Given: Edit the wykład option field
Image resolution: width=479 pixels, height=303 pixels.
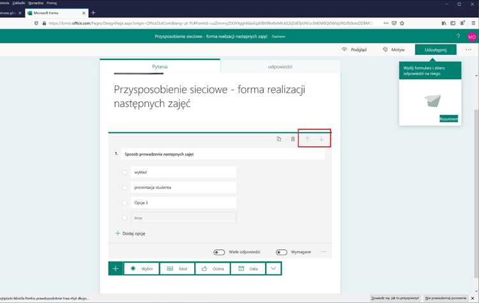Looking at the screenshot, I should 183,172.
